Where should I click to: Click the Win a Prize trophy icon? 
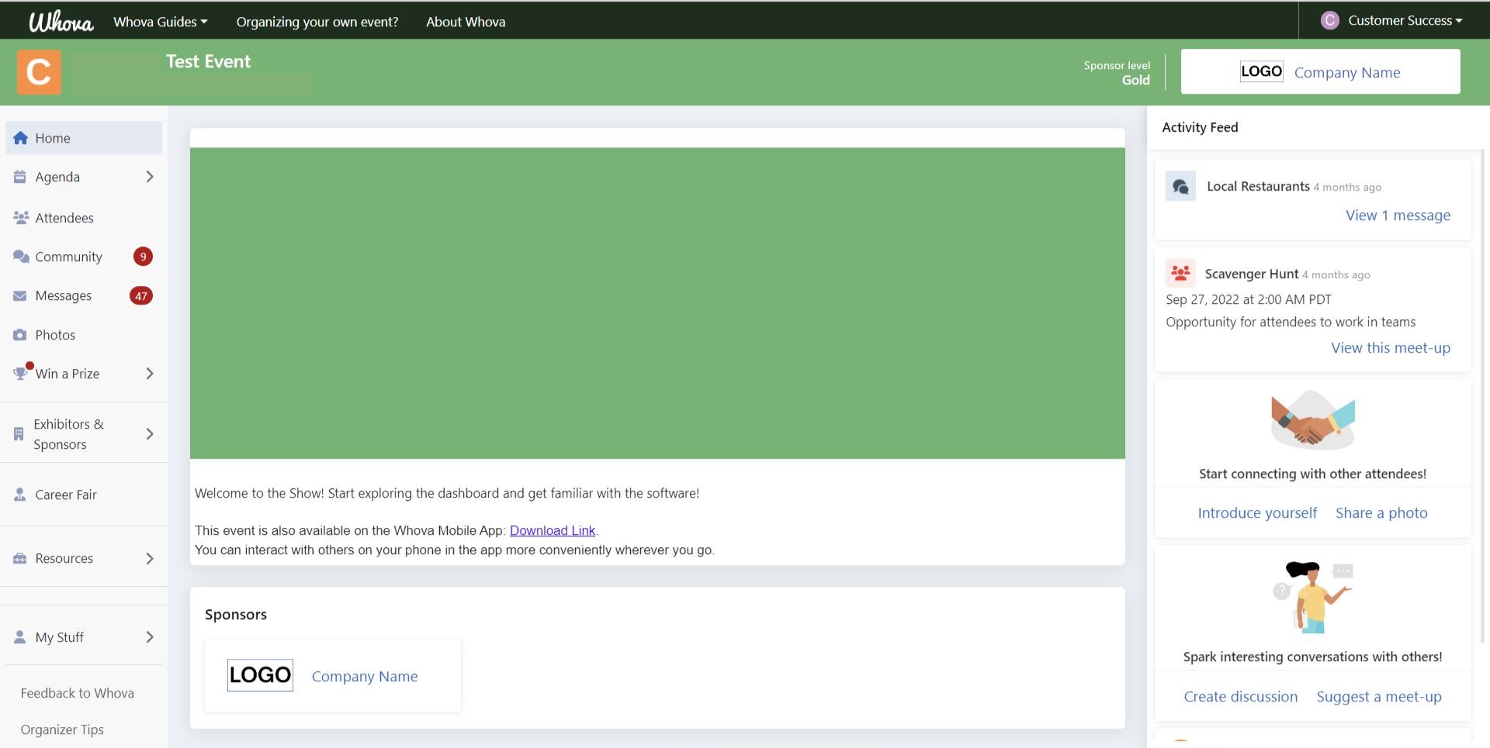(20, 374)
